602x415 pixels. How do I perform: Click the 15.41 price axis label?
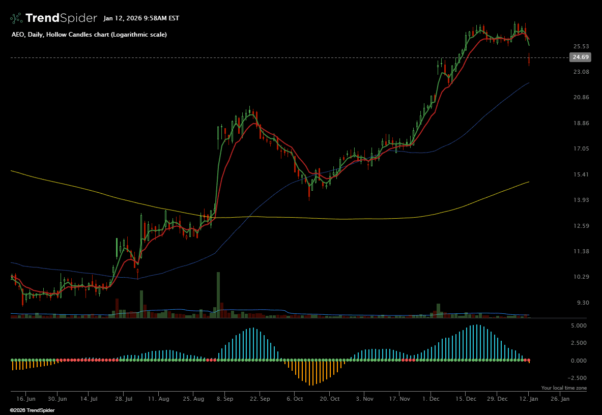[581, 174]
